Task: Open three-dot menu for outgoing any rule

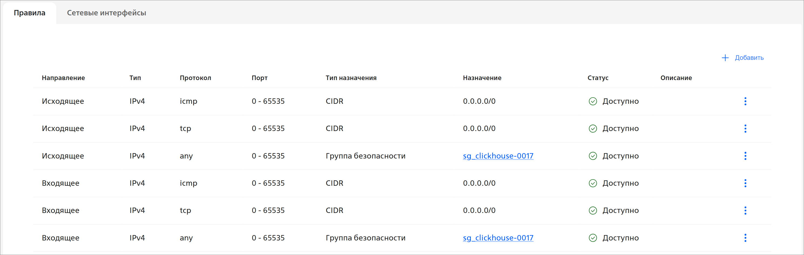Action: coord(745,156)
